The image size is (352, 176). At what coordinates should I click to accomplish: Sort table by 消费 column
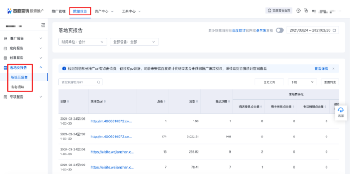[x=197, y=102]
